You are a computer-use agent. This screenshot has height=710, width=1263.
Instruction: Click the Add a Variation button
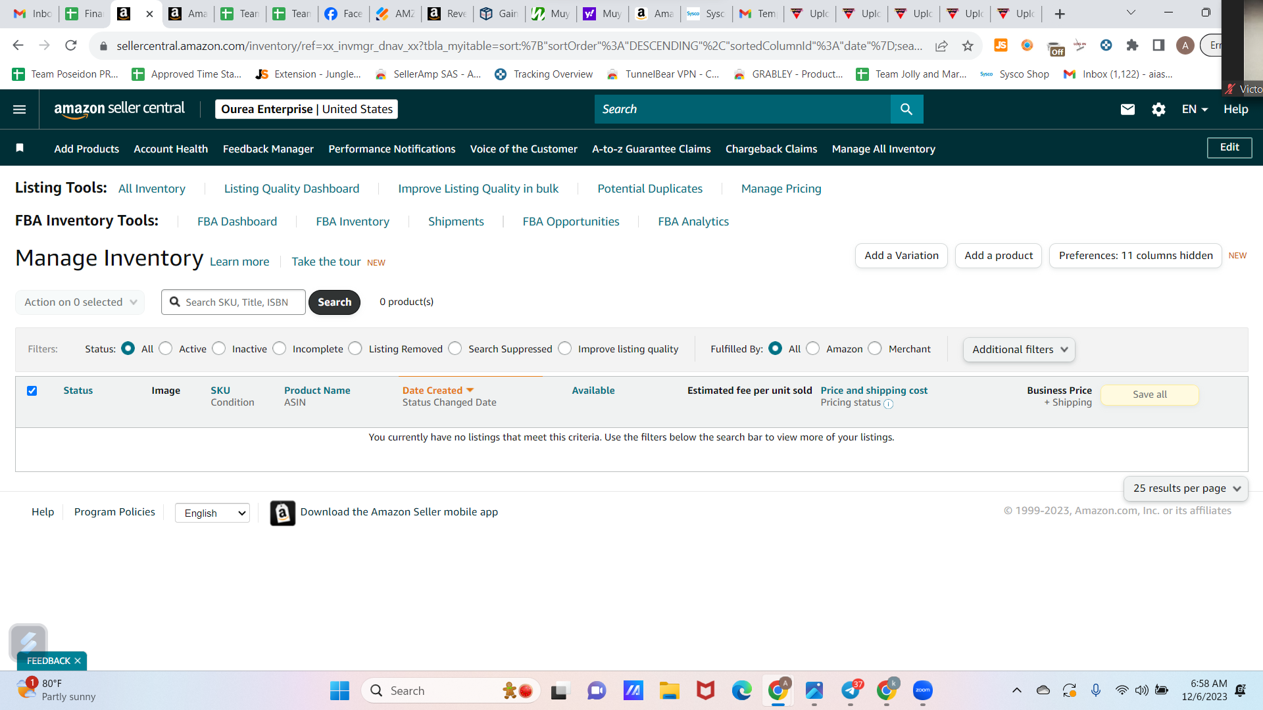(902, 256)
